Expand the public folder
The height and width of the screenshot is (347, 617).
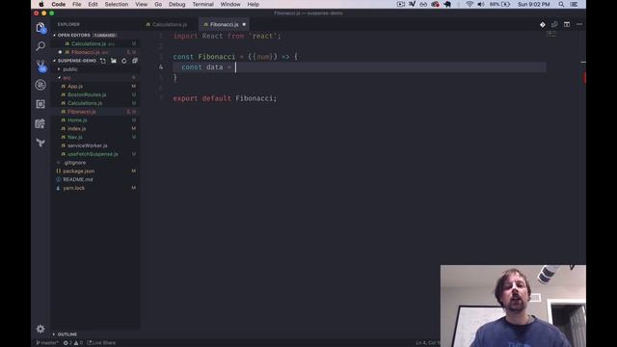point(70,69)
